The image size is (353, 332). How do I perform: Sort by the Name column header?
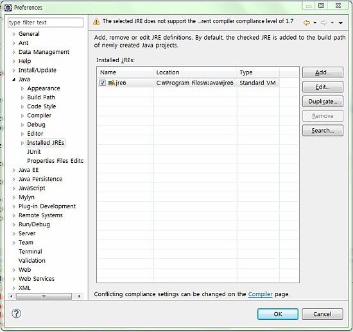[x=125, y=72]
